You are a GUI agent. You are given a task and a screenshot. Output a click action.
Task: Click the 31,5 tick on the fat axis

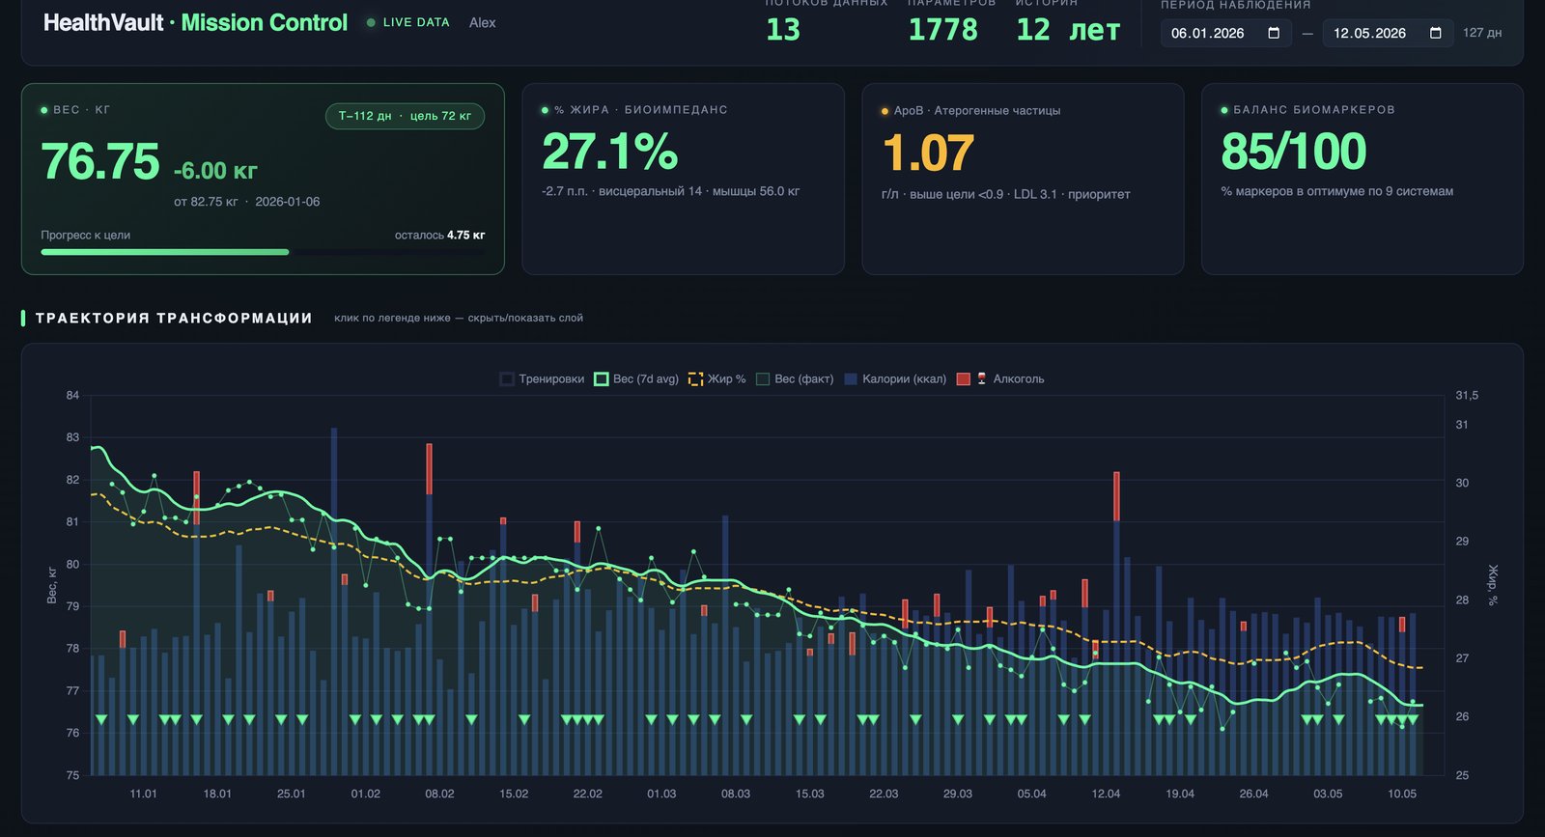pyautogui.click(x=1467, y=395)
